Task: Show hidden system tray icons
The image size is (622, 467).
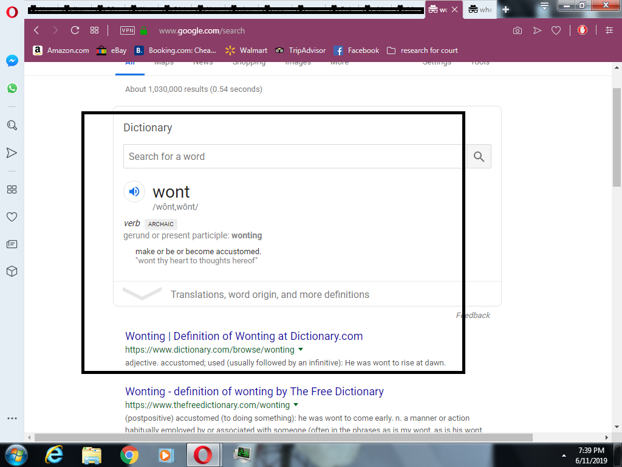Action: point(564,455)
